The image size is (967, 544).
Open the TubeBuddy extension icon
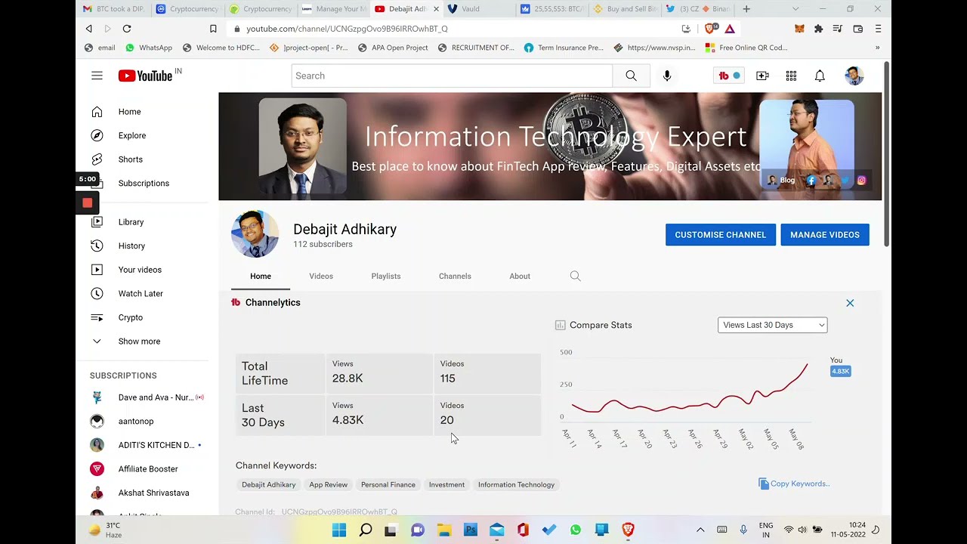point(729,76)
